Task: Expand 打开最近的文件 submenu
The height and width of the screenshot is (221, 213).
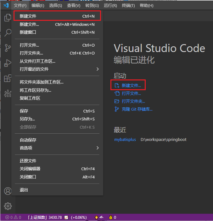Action: pyautogui.click(x=57, y=69)
